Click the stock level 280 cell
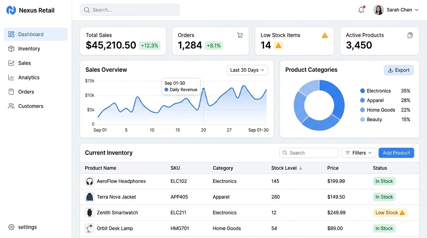Image resolution: width=427 pixels, height=238 pixels. [276, 197]
